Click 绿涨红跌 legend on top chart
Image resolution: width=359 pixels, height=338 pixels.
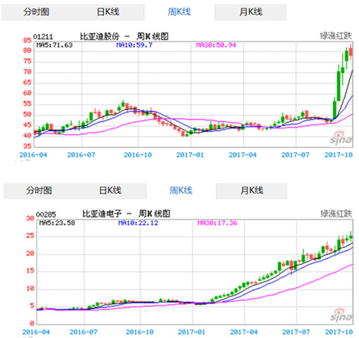(336, 36)
